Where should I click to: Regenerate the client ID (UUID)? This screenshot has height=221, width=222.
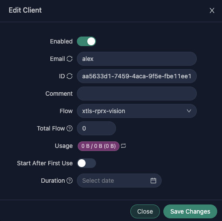point(70,76)
